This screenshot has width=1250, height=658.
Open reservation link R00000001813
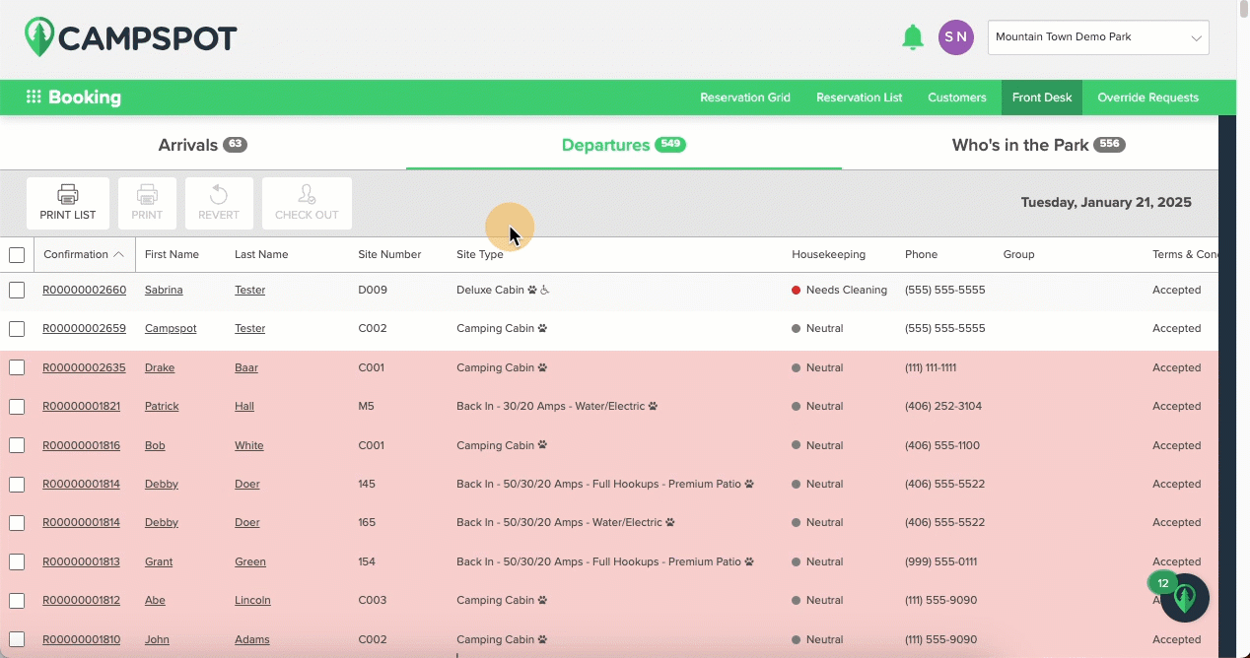pos(81,561)
